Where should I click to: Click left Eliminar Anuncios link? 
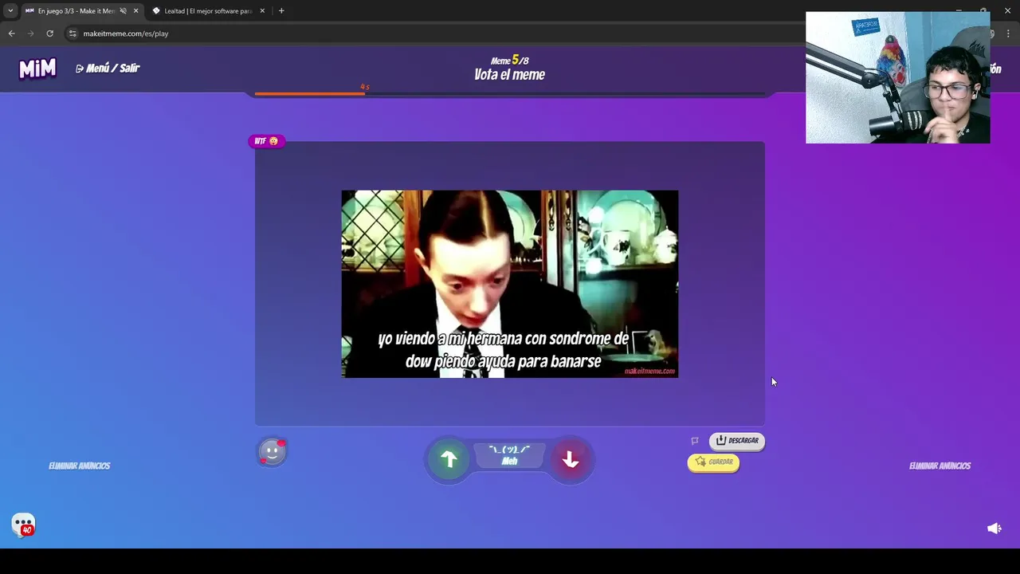[x=80, y=466]
